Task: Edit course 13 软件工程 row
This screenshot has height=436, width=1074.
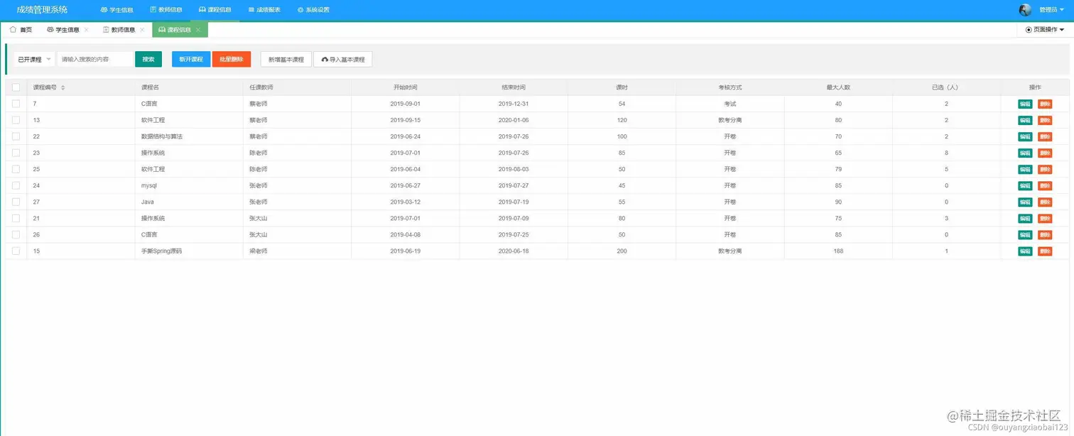Action: 1025,120
